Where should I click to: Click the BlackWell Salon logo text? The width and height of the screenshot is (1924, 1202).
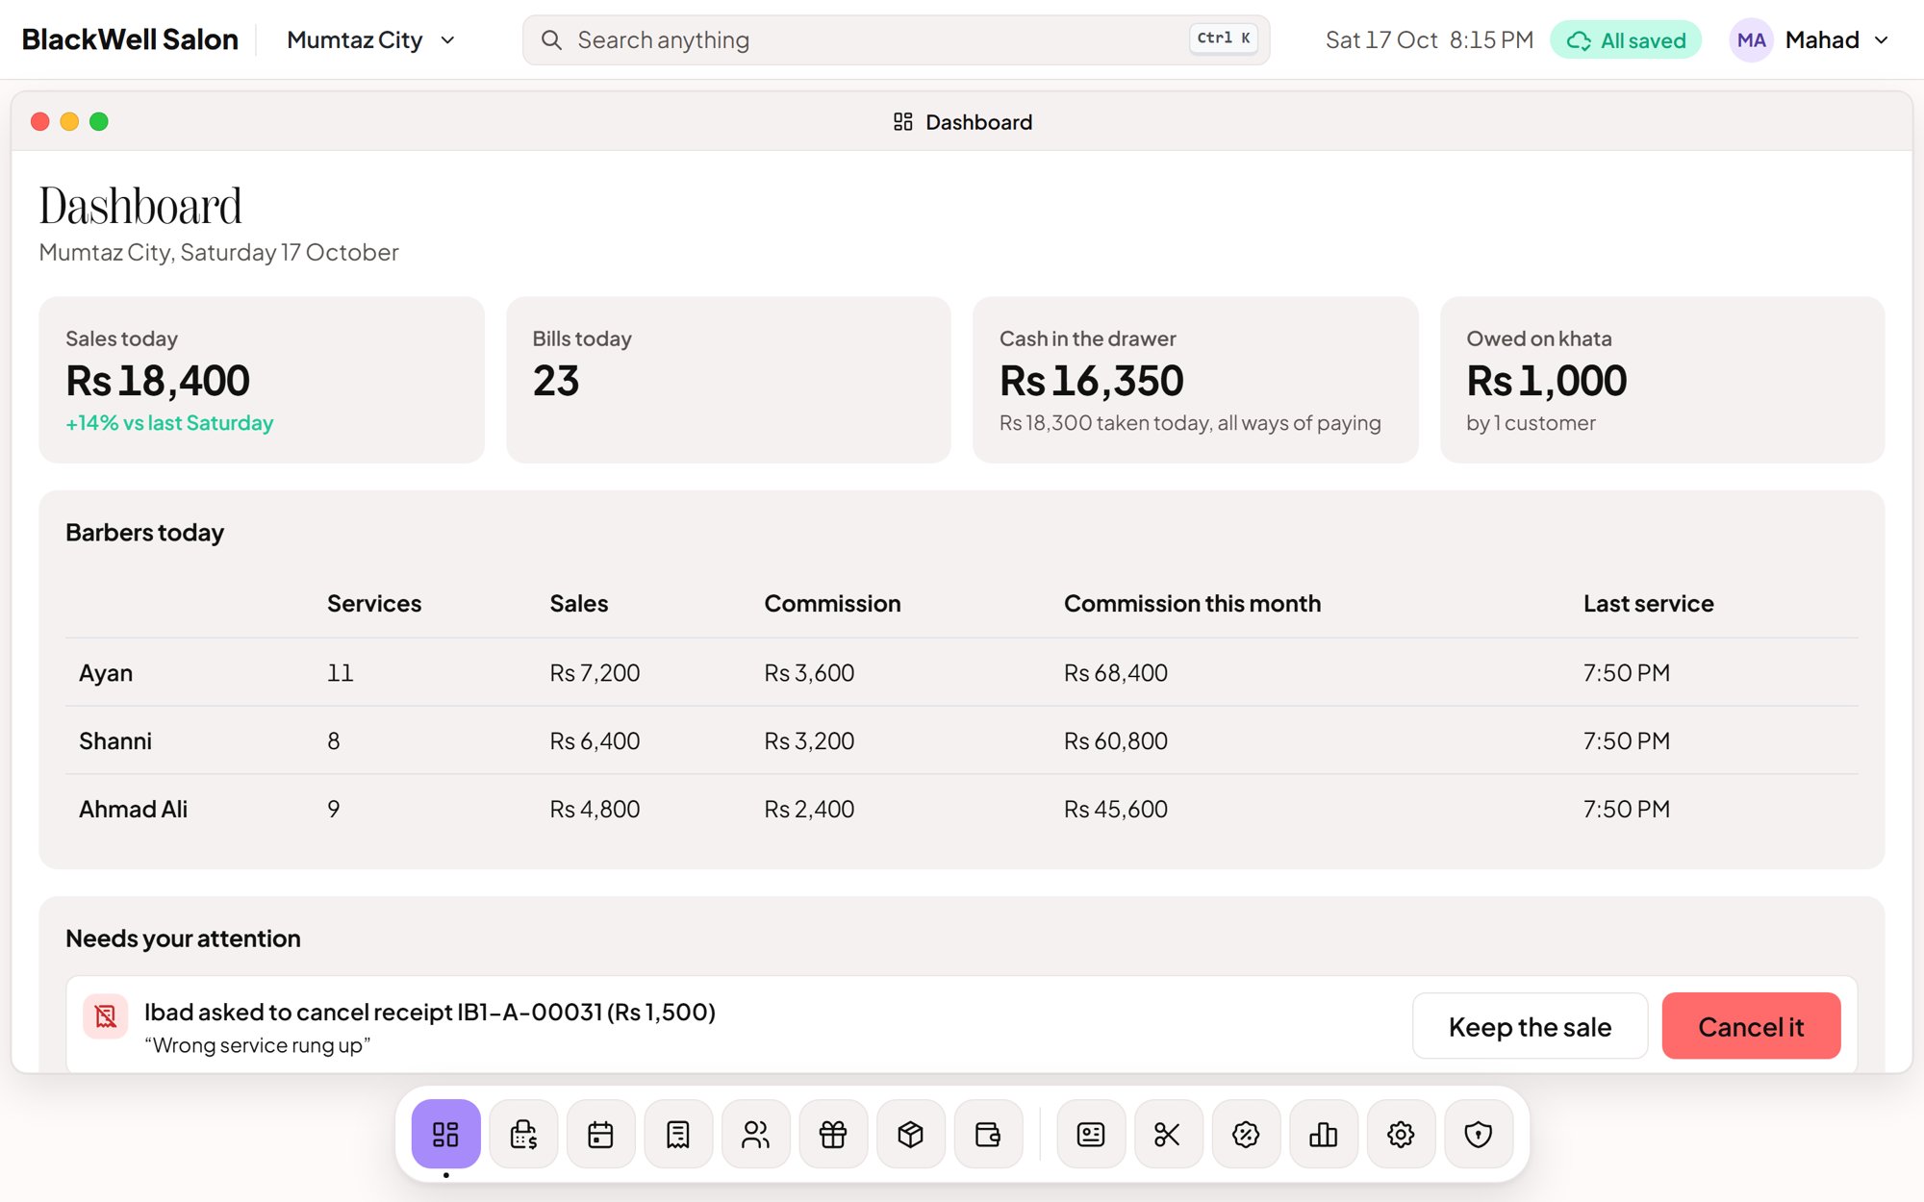point(130,39)
